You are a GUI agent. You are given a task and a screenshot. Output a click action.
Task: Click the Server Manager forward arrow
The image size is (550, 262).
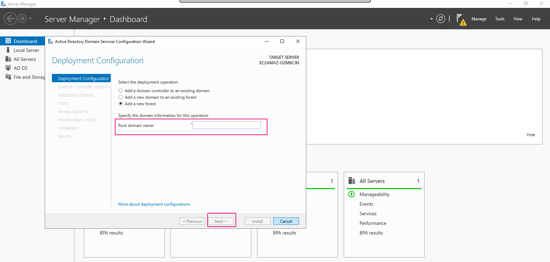click(22, 19)
